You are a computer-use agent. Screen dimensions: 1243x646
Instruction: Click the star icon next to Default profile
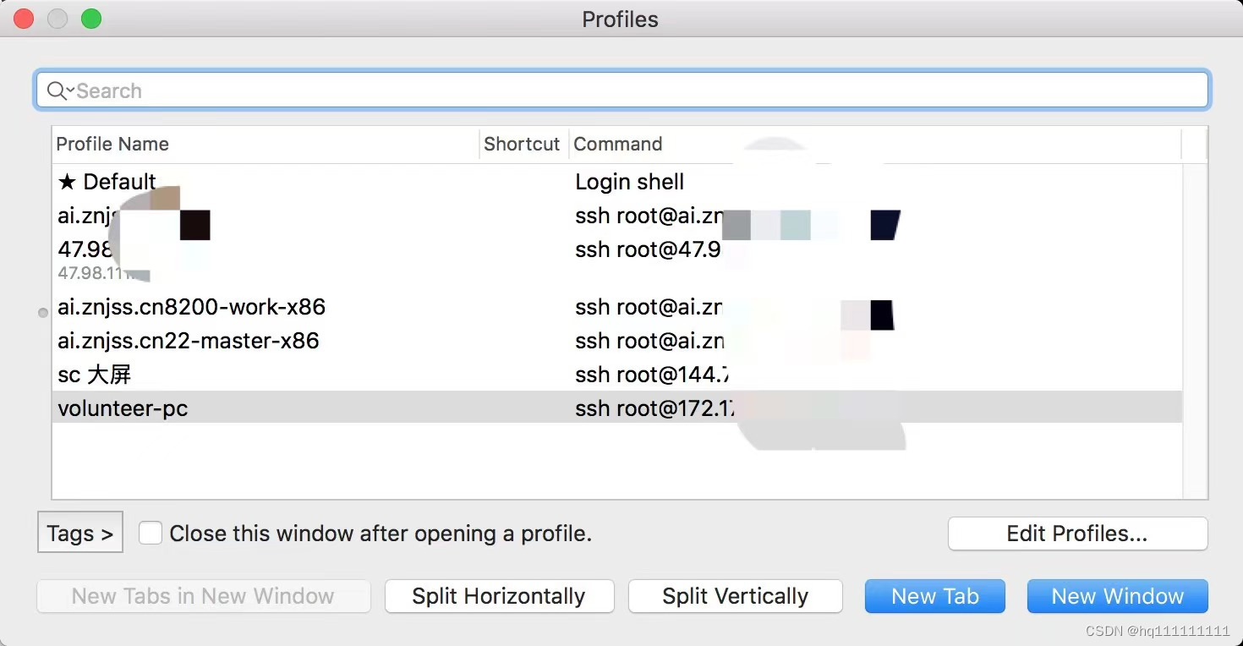point(67,181)
